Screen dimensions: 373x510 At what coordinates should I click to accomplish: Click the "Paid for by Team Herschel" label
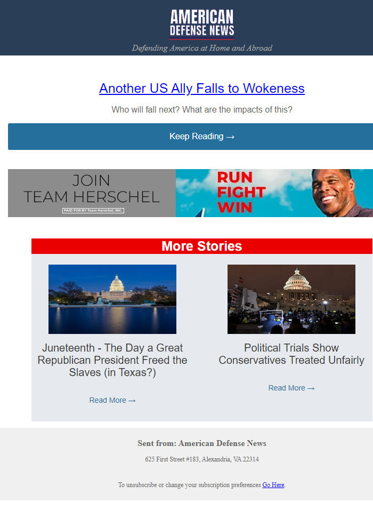[93, 210]
